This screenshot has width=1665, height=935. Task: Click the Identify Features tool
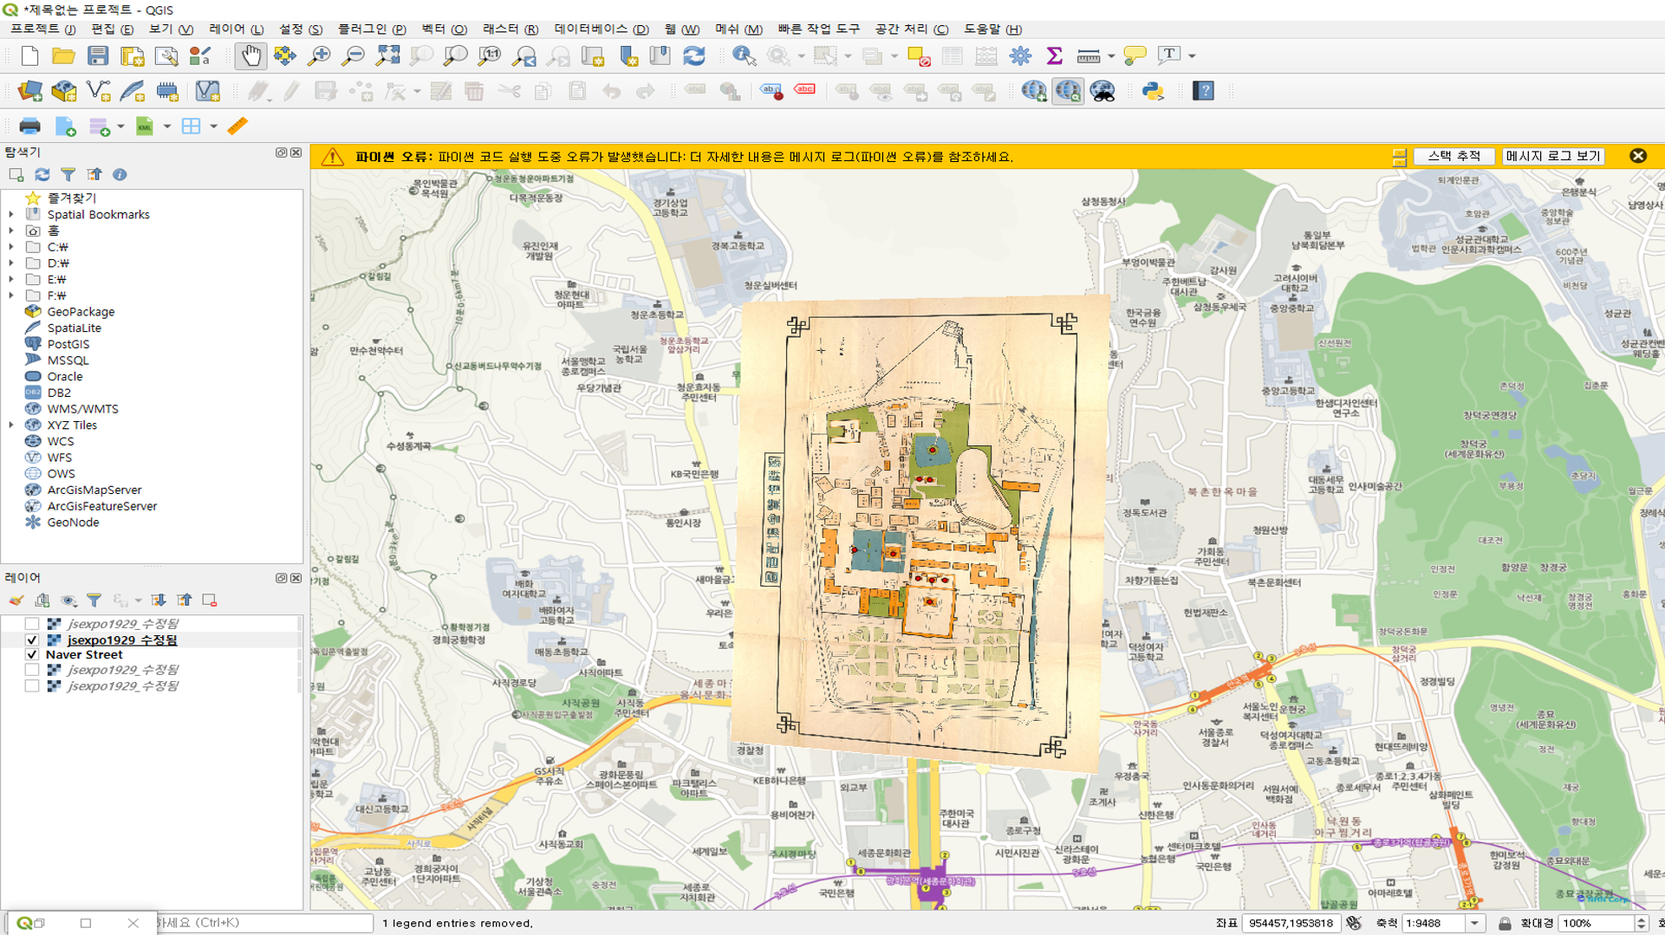pyautogui.click(x=743, y=56)
